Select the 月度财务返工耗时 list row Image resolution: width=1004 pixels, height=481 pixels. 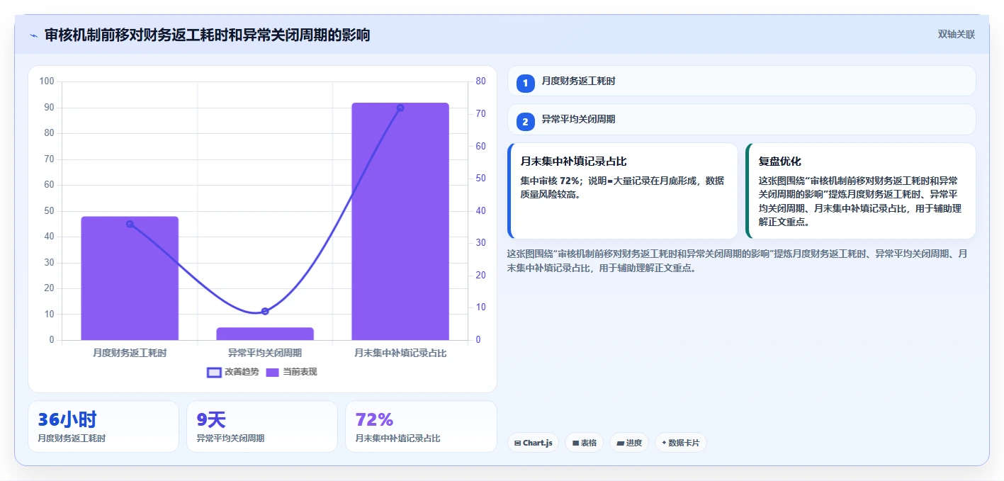pos(742,81)
